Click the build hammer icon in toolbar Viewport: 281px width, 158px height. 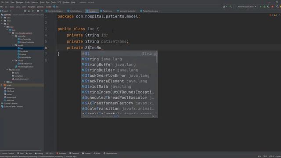click(x=231, y=7)
